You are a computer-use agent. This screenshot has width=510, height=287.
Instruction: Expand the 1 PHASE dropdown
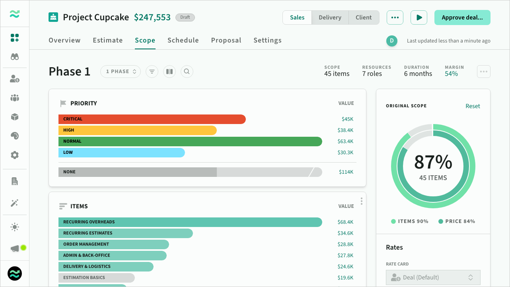121,72
